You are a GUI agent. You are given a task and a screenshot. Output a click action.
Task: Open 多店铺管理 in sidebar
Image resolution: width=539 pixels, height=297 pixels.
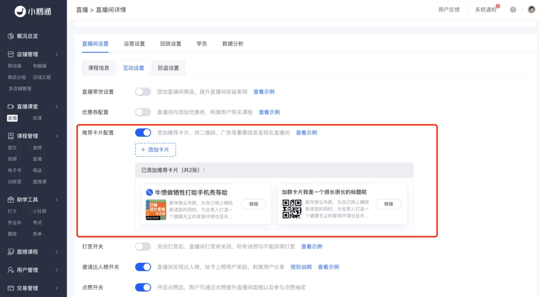[x=20, y=89]
